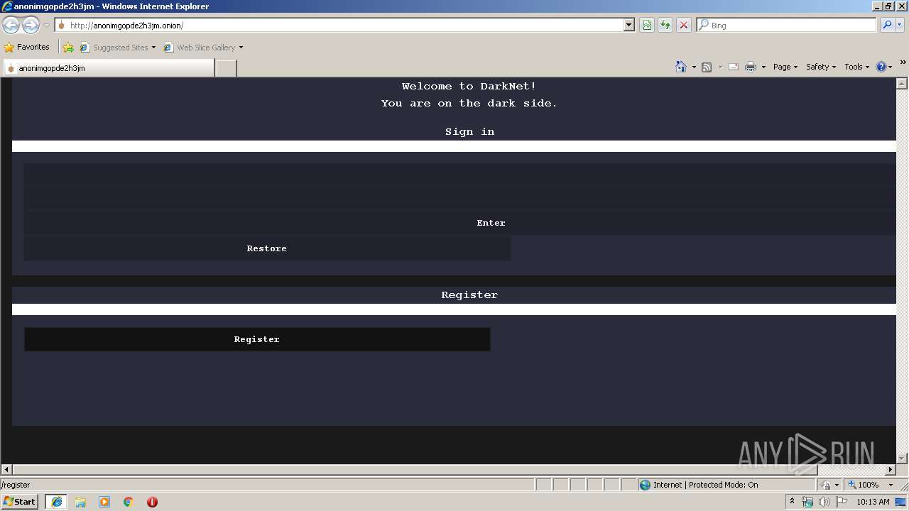Click the privacy report lock icon

827,485
